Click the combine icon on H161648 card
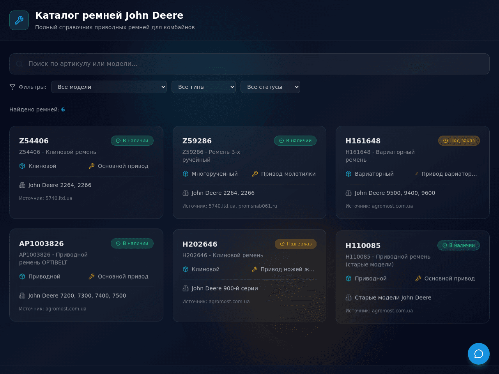The height and width of the screenshot is (374, 499). [x=349, y=193]
